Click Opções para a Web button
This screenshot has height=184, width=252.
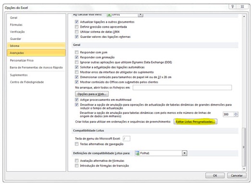pos(92,94)
